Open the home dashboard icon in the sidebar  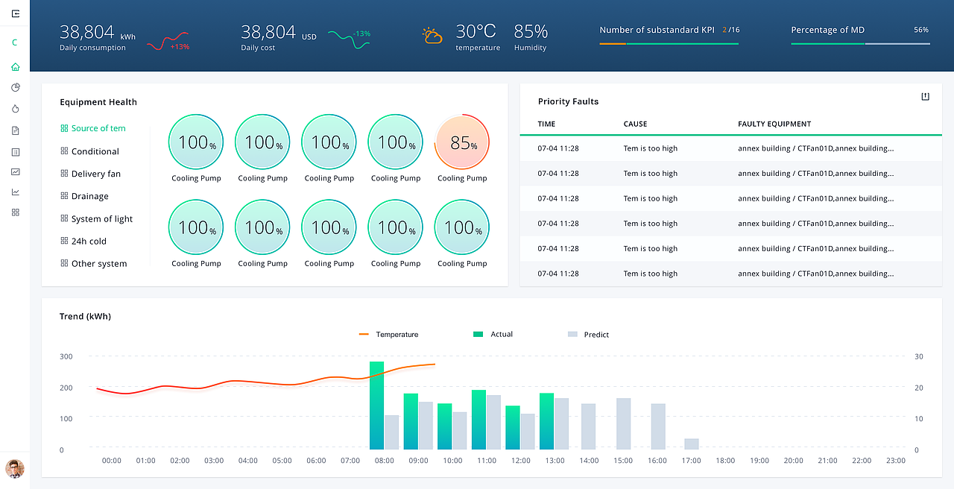click(x=16, y=66)
